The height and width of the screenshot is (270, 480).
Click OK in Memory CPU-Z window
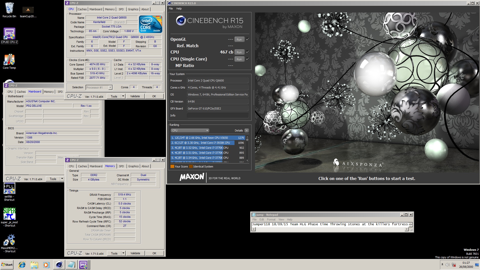[x=154, y=253]
